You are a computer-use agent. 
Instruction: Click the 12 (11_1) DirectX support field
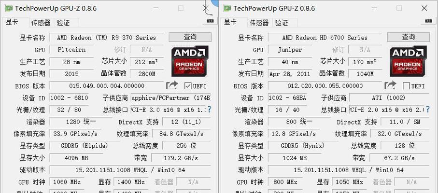point(186,122)
